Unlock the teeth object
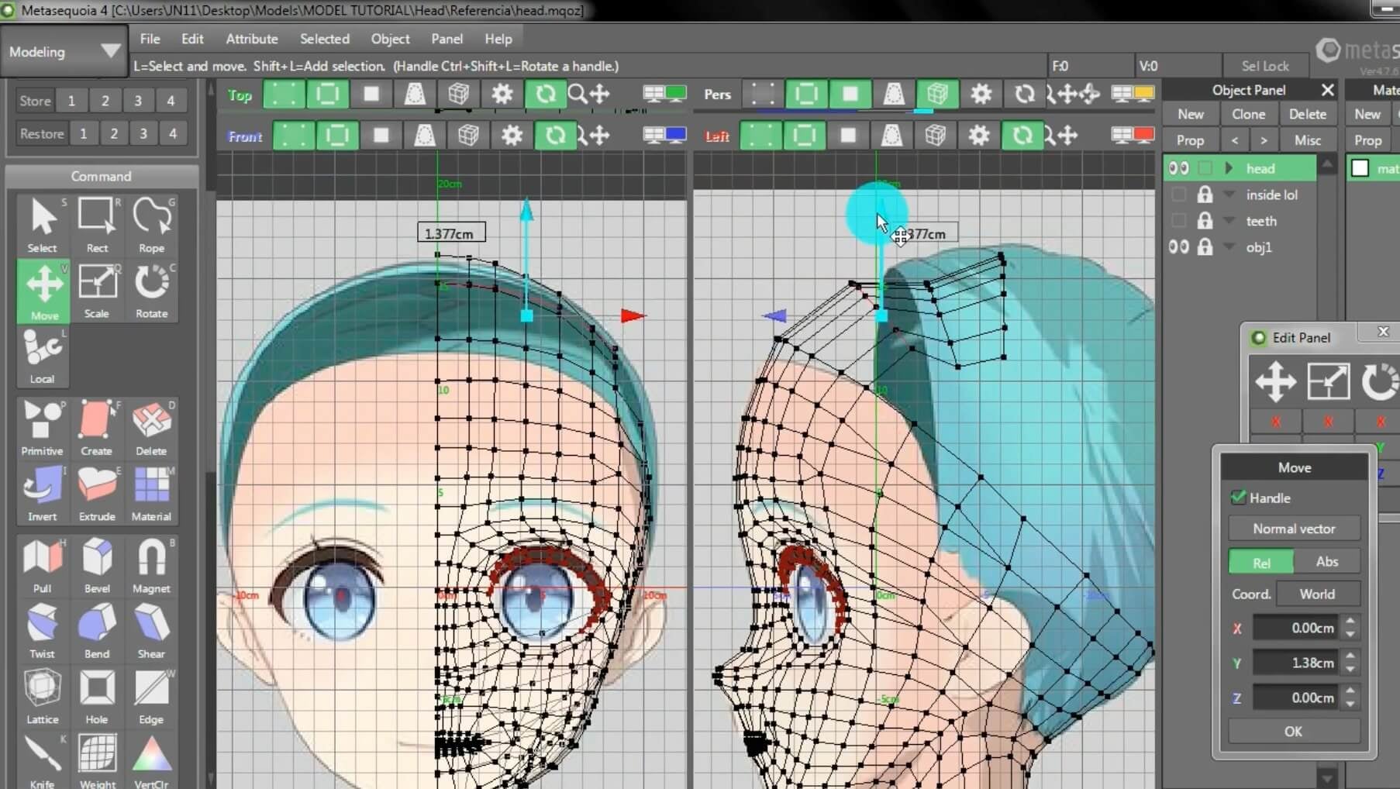 1205,221
